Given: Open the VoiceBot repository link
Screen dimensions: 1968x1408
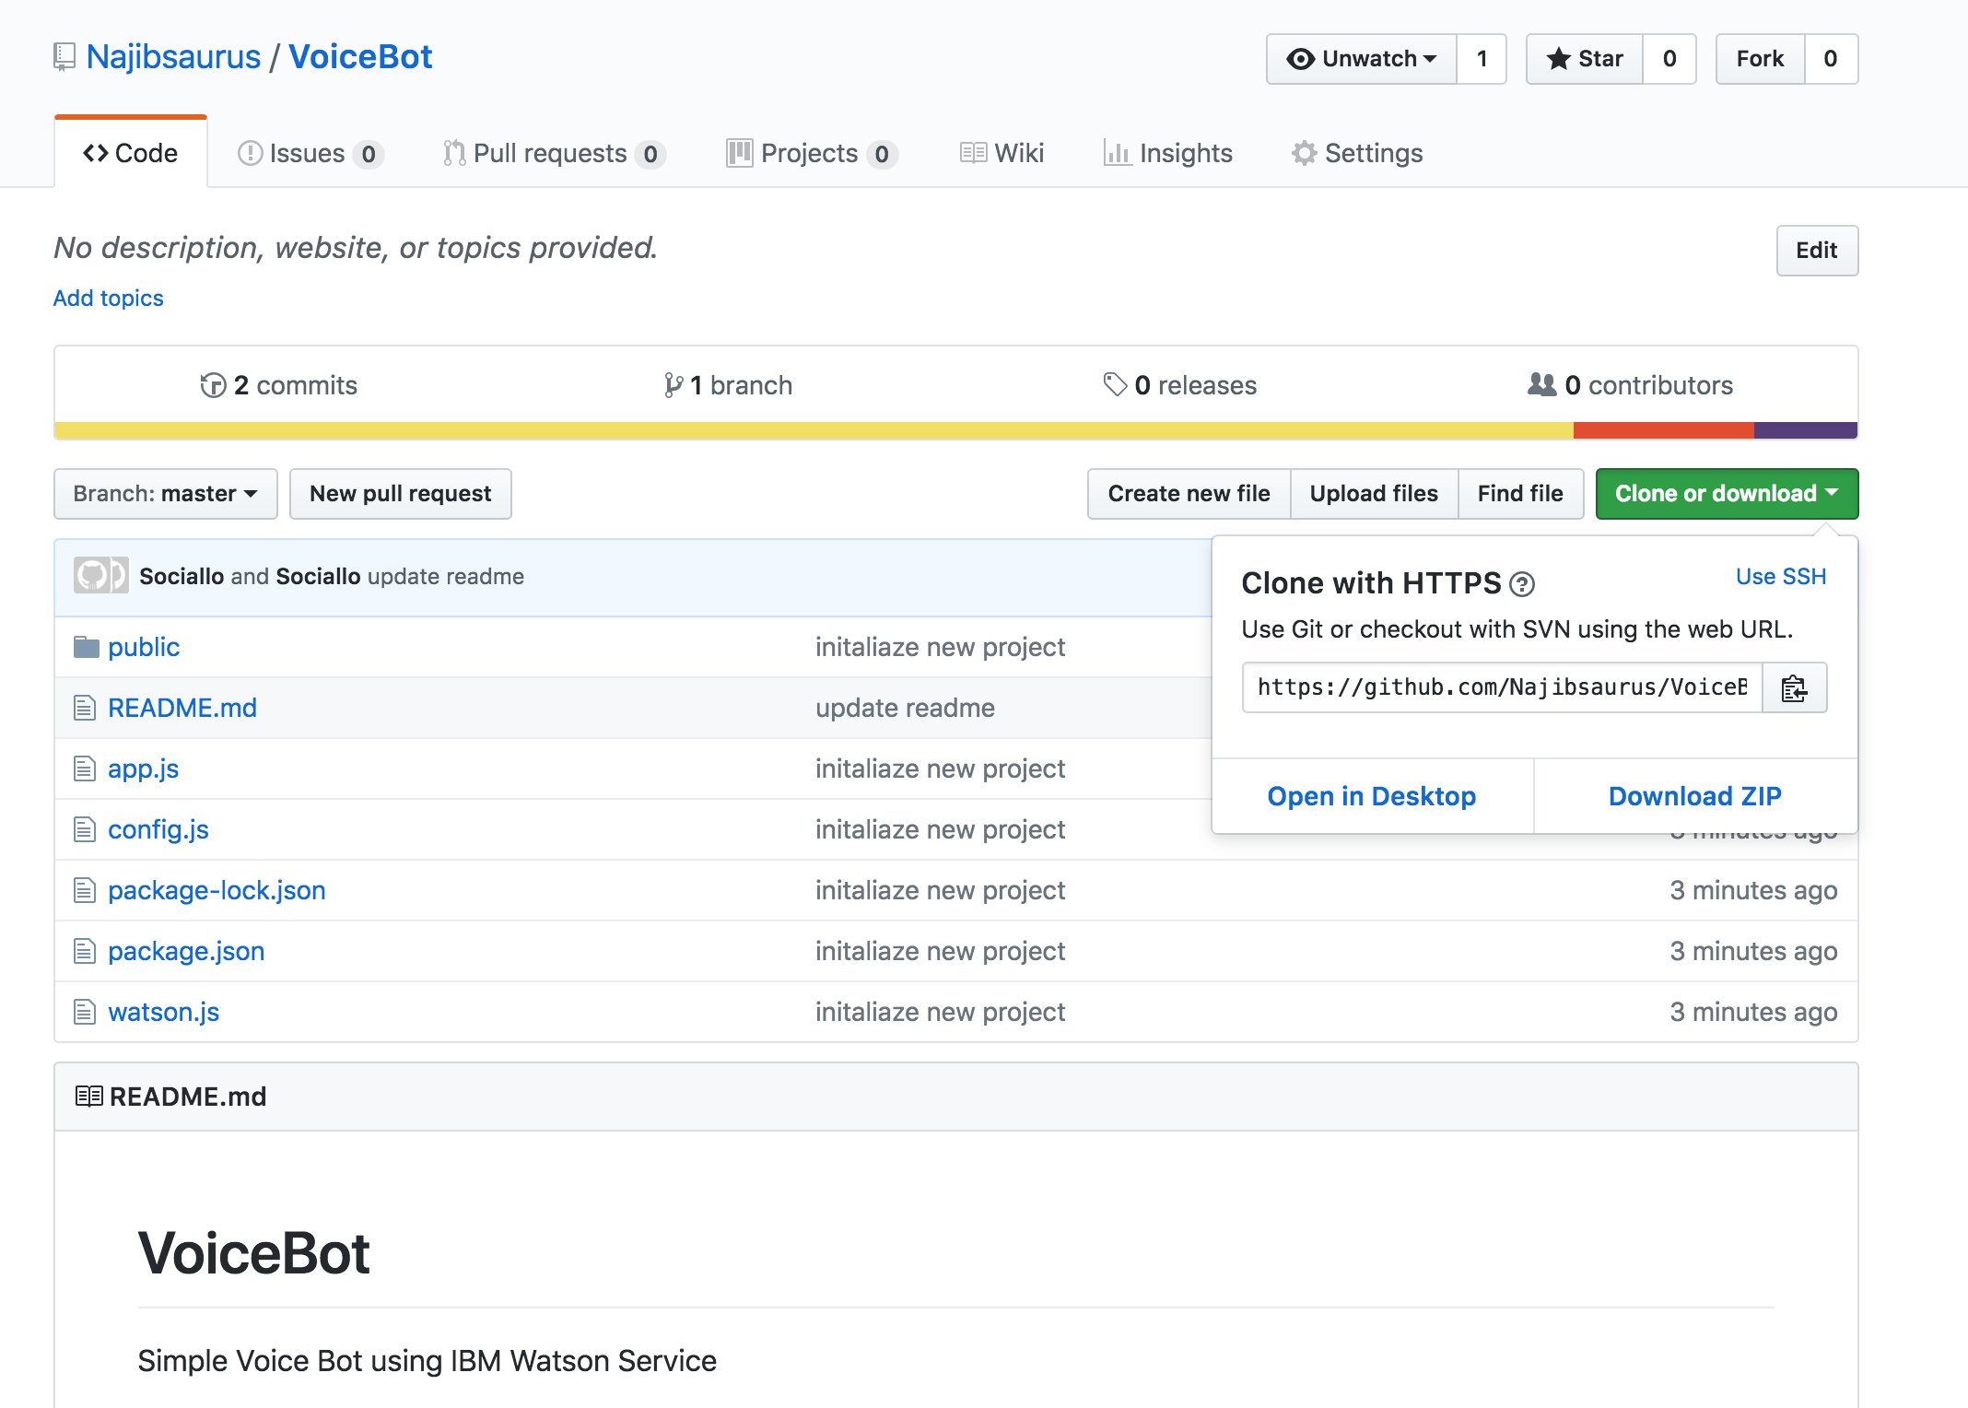Looking at the screenshot, I should point(360,57).
